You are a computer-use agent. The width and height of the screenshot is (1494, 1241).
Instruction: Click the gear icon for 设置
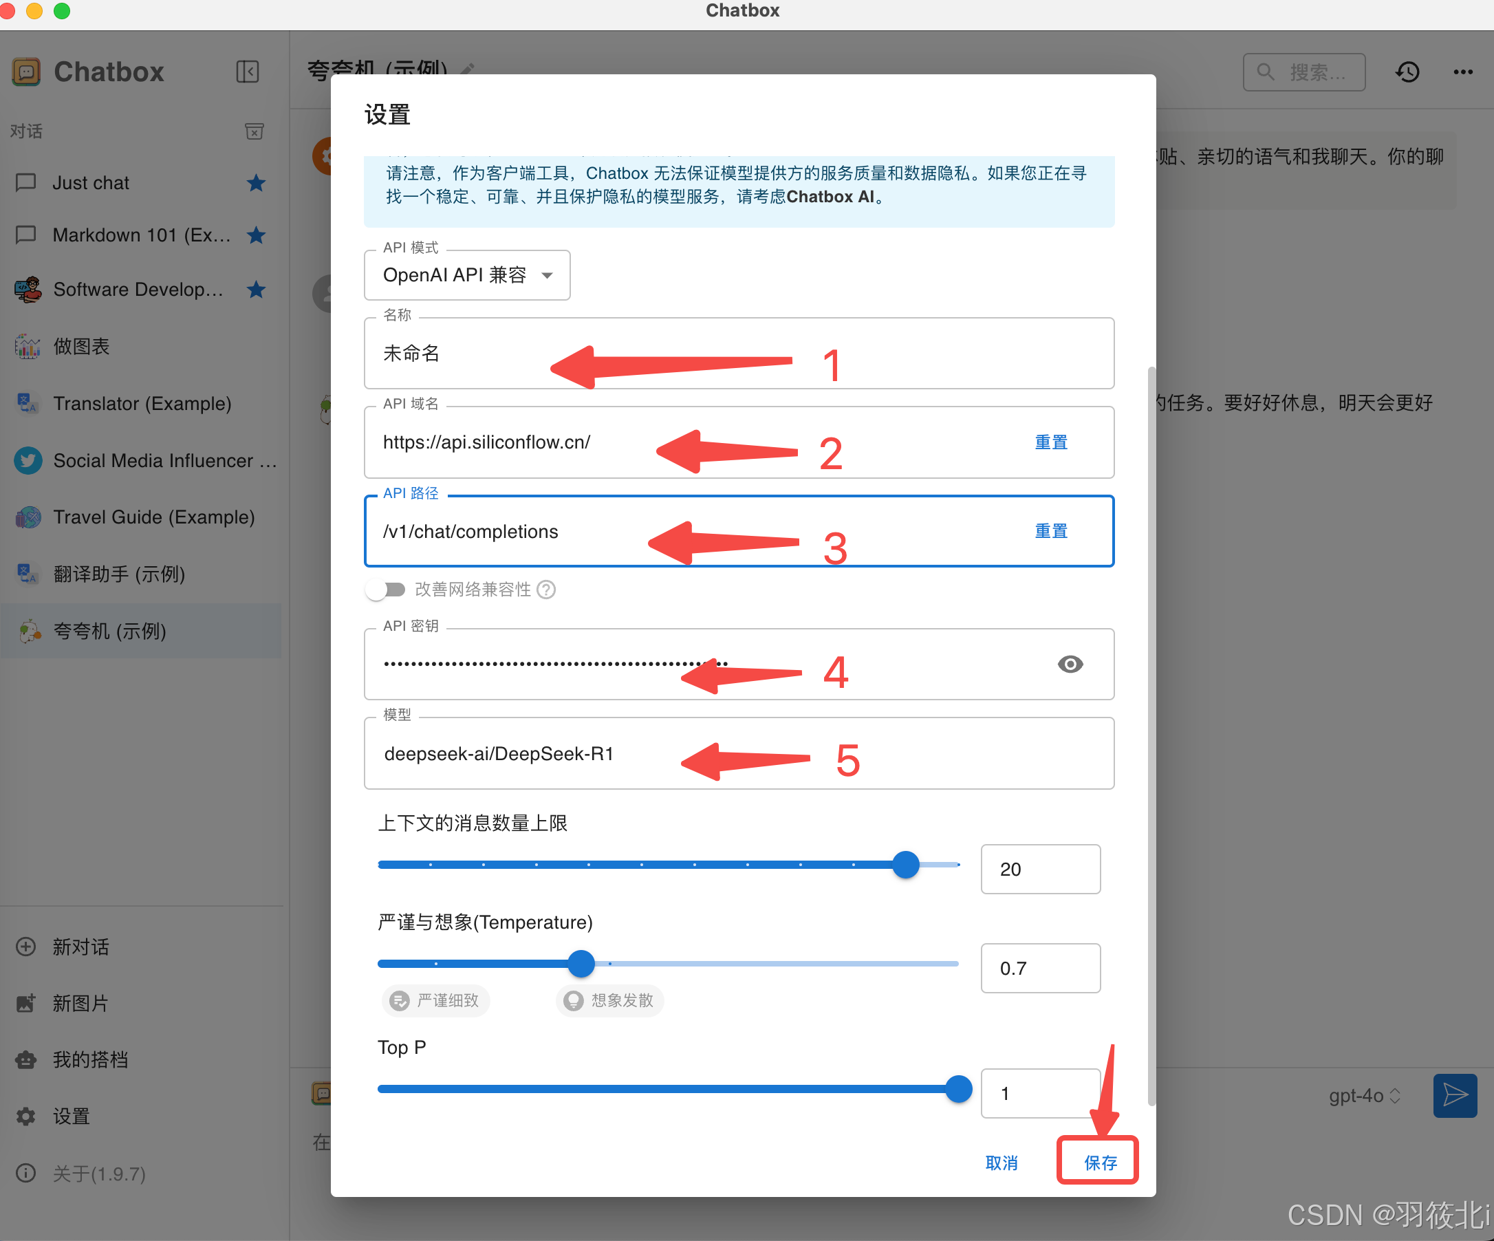tap(26, 1116)
